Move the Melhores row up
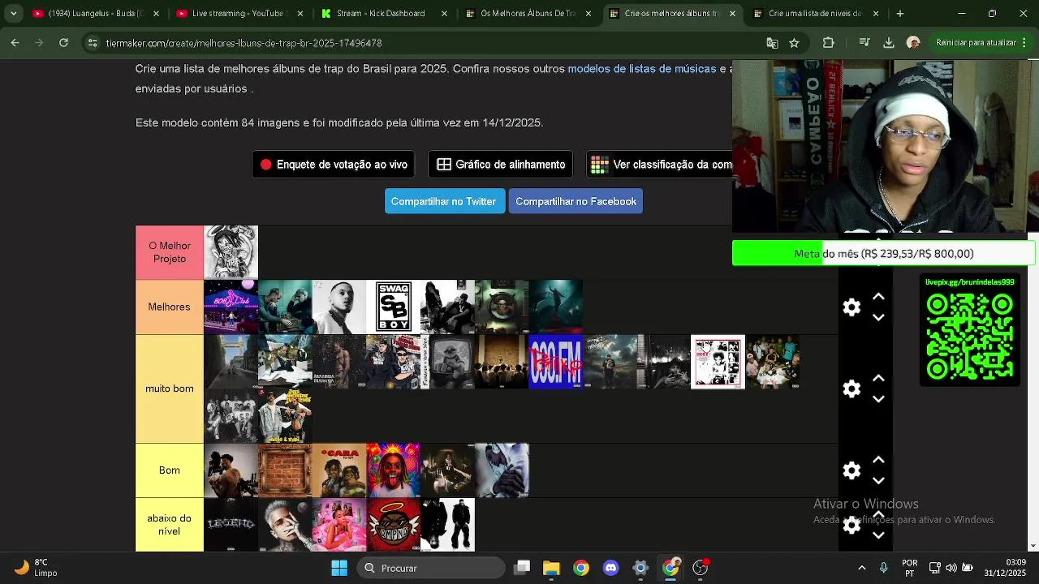The width and height of the screenshot is (1039, 584). [x=878, y=297]
